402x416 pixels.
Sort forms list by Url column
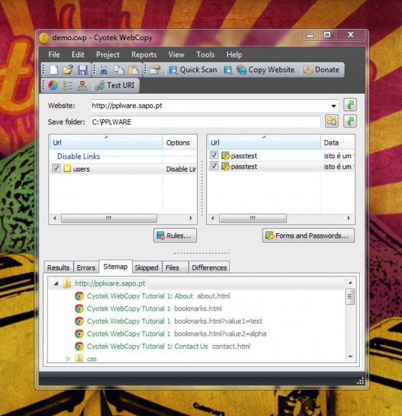point(264,143)
